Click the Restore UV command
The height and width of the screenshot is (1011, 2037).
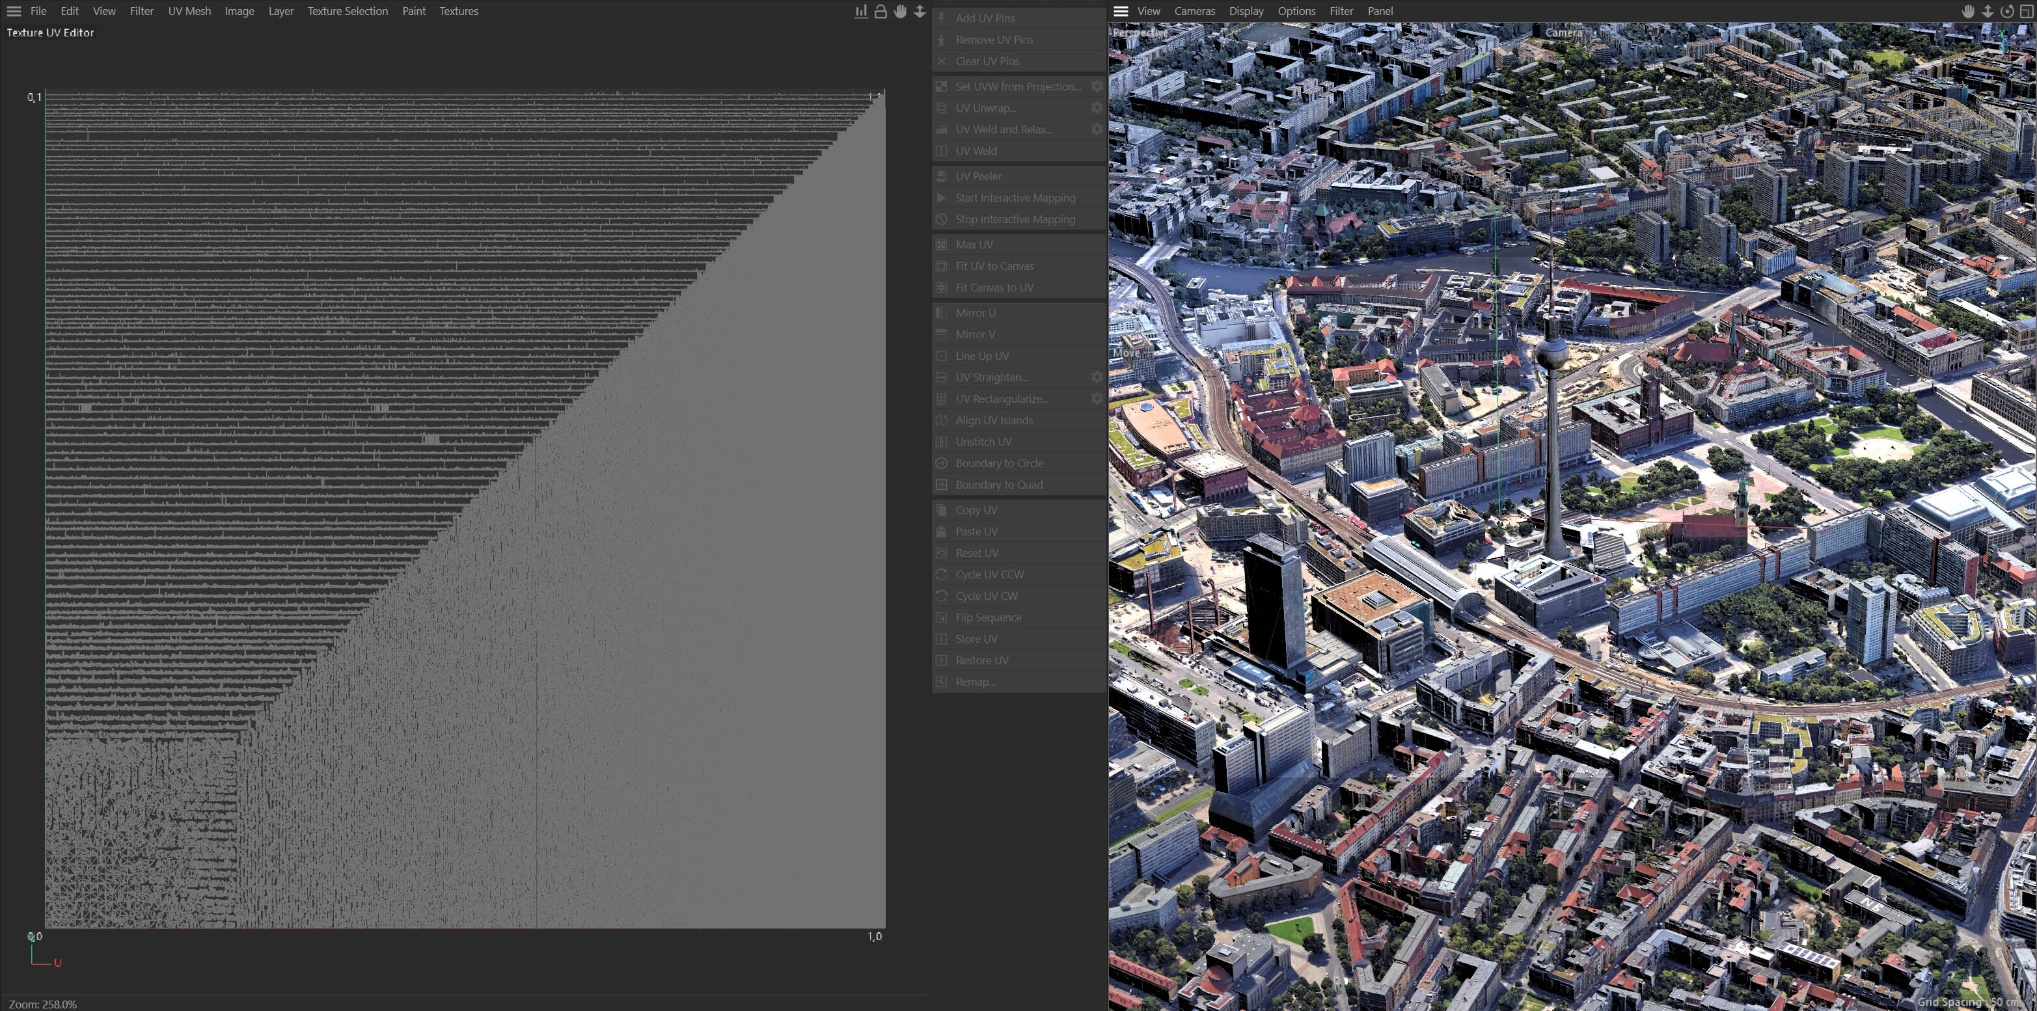point(1018,660)
